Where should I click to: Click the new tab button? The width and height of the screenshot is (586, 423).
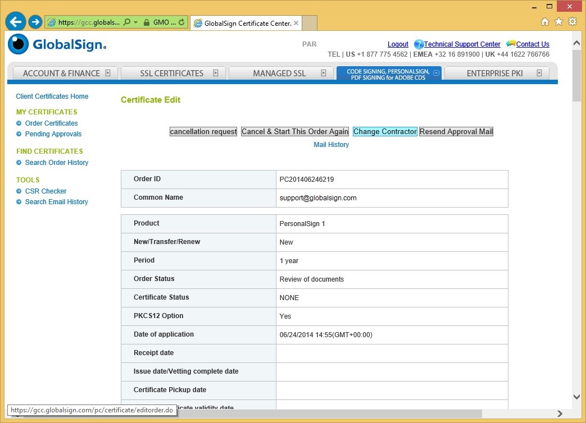310,23
